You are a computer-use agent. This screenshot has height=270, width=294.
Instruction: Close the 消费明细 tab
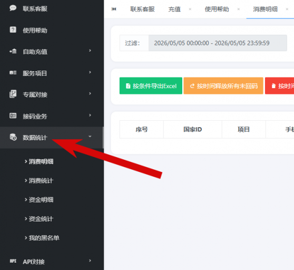287,9
